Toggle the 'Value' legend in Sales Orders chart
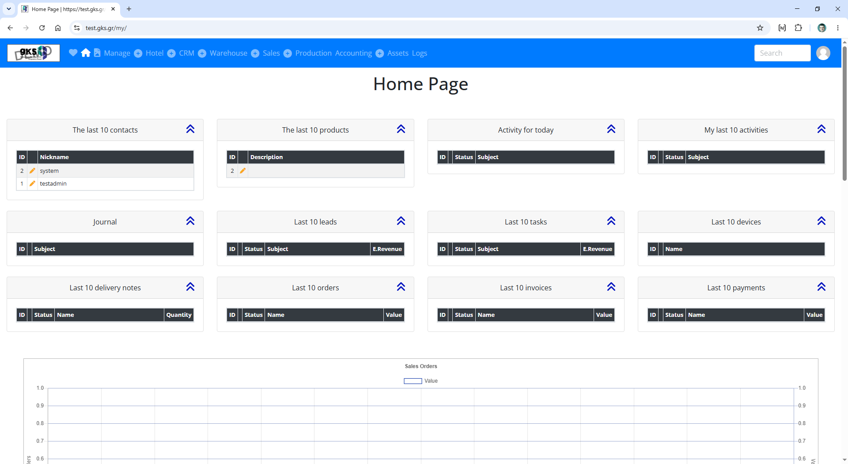This screenshot has width=848, height=464. click(420, 381)
